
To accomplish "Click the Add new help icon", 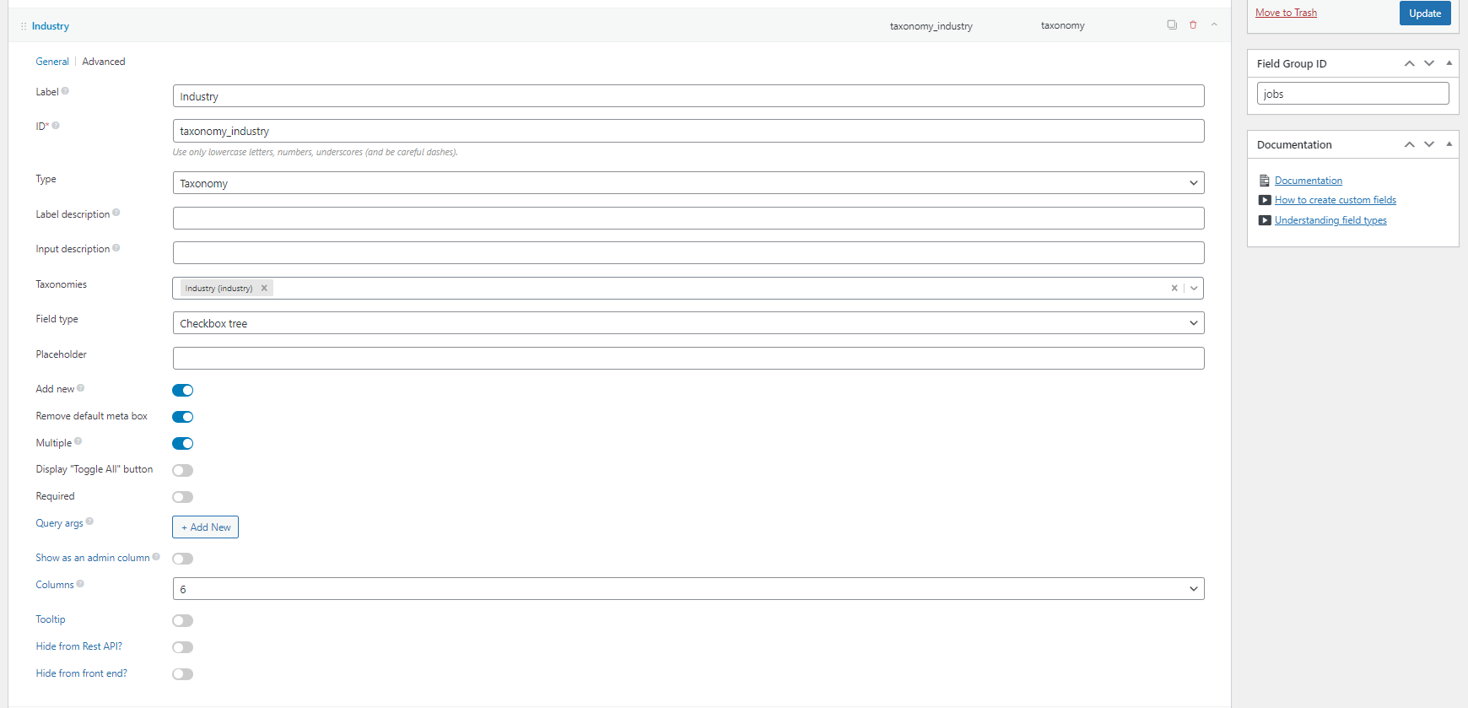I will 80,388.
